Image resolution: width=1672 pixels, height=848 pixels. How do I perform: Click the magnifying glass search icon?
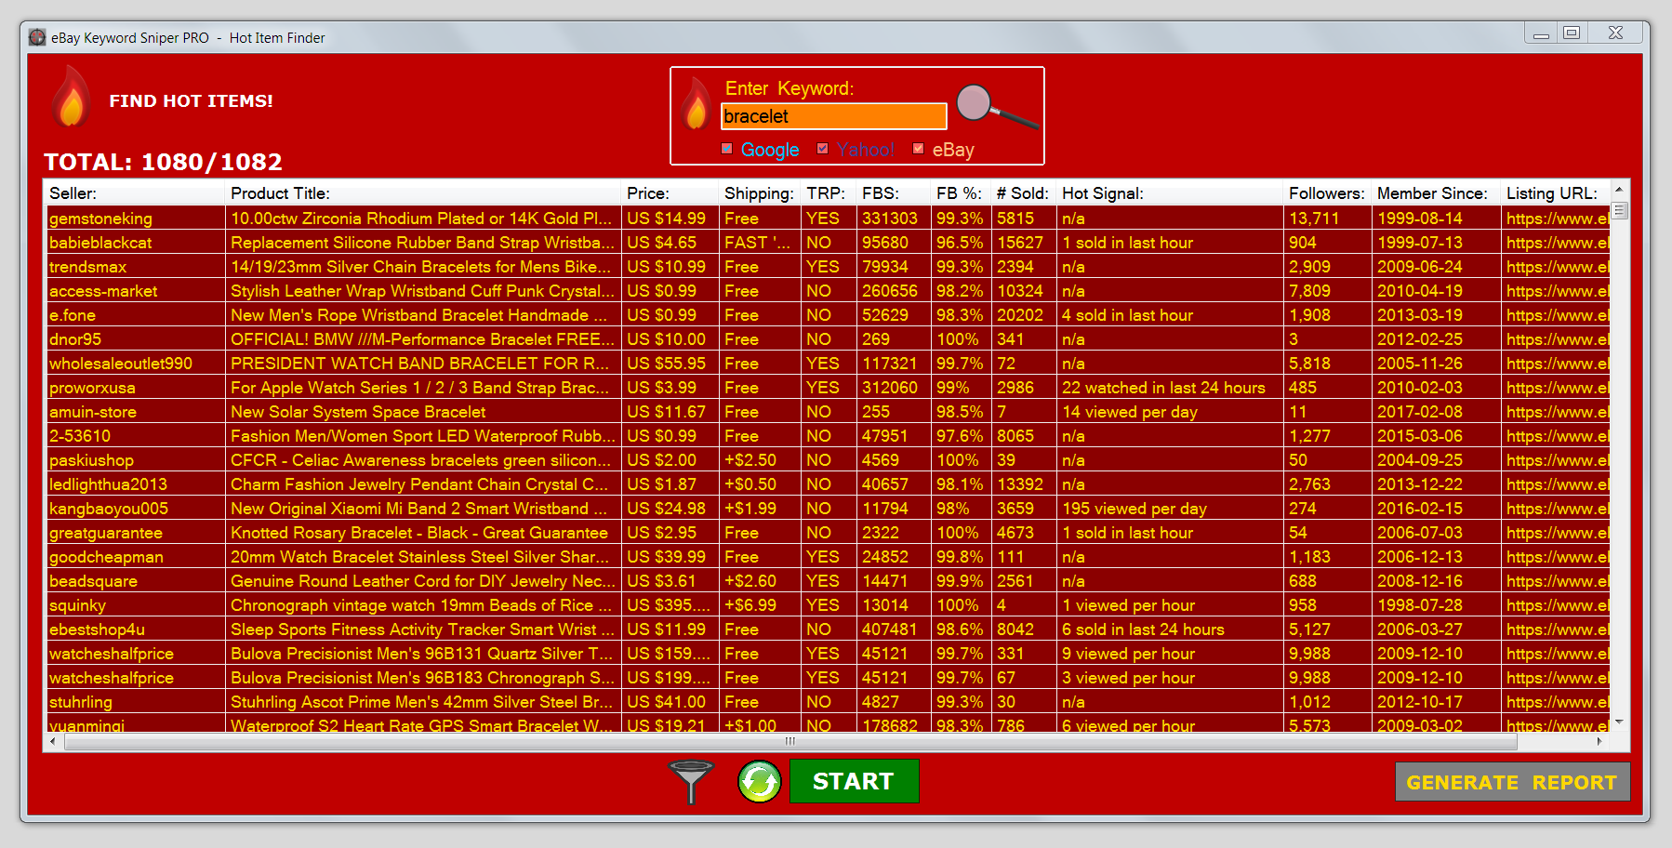click(x=997, y=106)
